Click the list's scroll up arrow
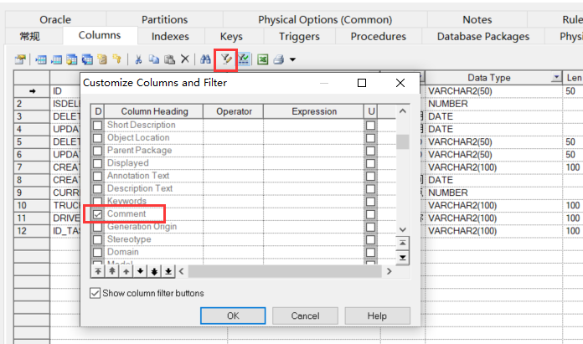The height and width of the screenshot is (344, 583). [402, 111]
